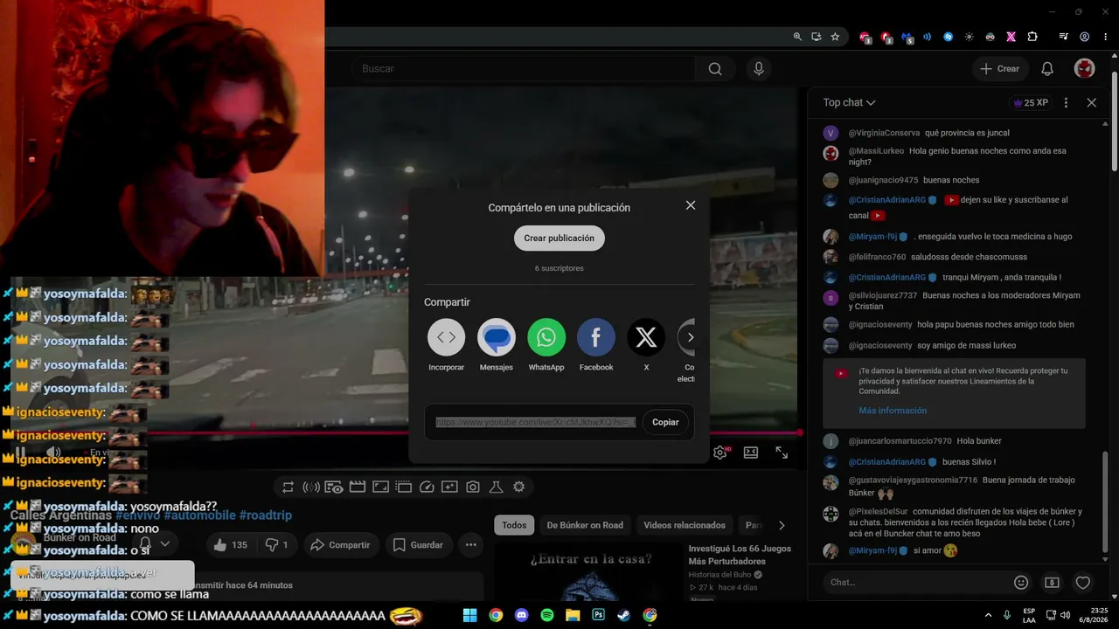Open the 25 XP chat points badge
The height and width of the screenshot is (629, 1119).
tap(1031, 102)
